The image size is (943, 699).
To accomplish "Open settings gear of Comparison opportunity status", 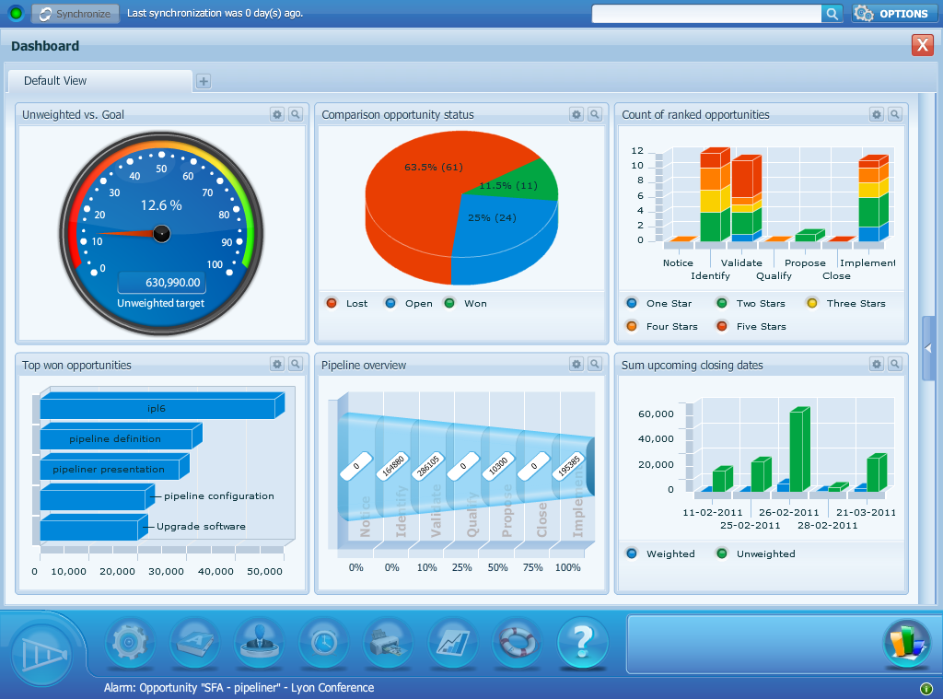I will (x=576, y=114).
